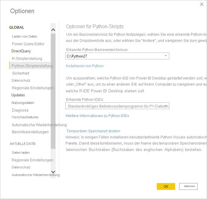Click the Optionen für Python-Skripts heading
Viewport: 207px width, 199px height.
[x=95, y=26]
